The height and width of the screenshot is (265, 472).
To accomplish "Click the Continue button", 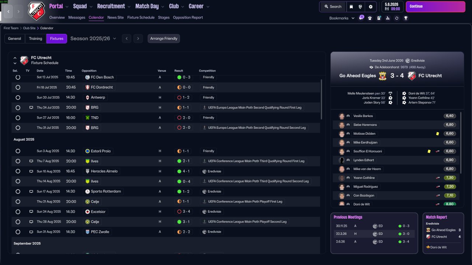I will (x=435, y=7).
